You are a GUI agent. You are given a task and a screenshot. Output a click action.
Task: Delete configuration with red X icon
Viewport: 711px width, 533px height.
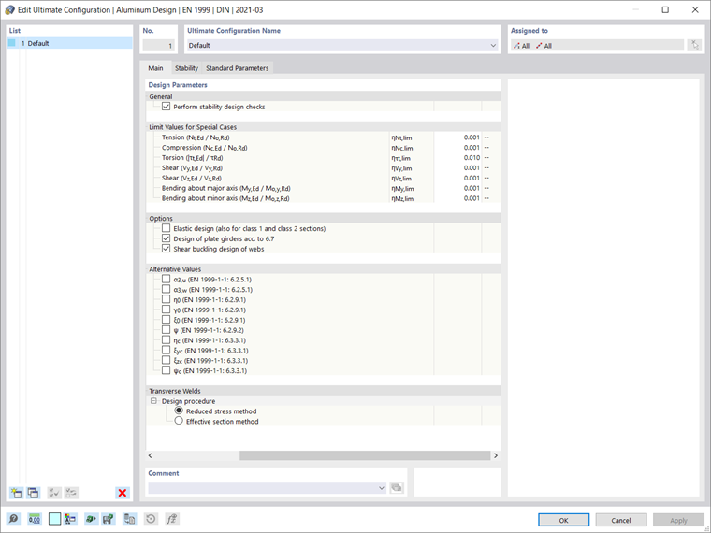[x=123, y=493]
